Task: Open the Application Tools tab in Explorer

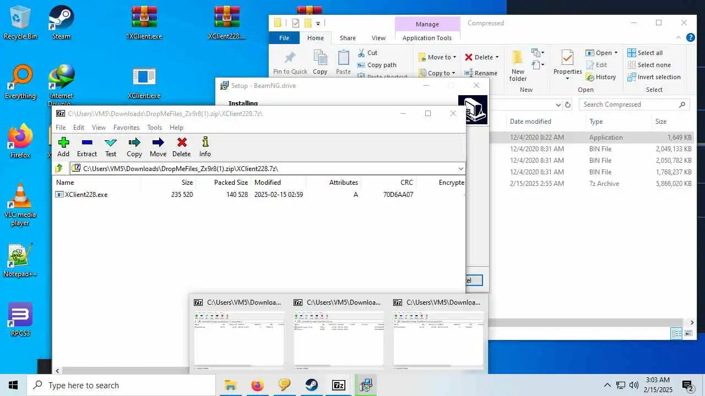Action: point(427,38)
